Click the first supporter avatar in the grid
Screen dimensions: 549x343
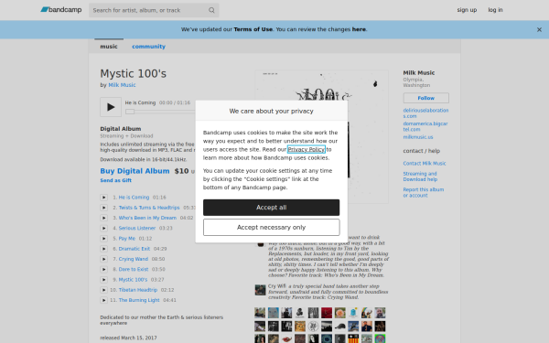pos(260,313)
